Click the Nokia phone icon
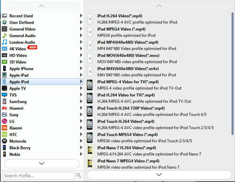 pyautogui.click(x=4, y=154)
